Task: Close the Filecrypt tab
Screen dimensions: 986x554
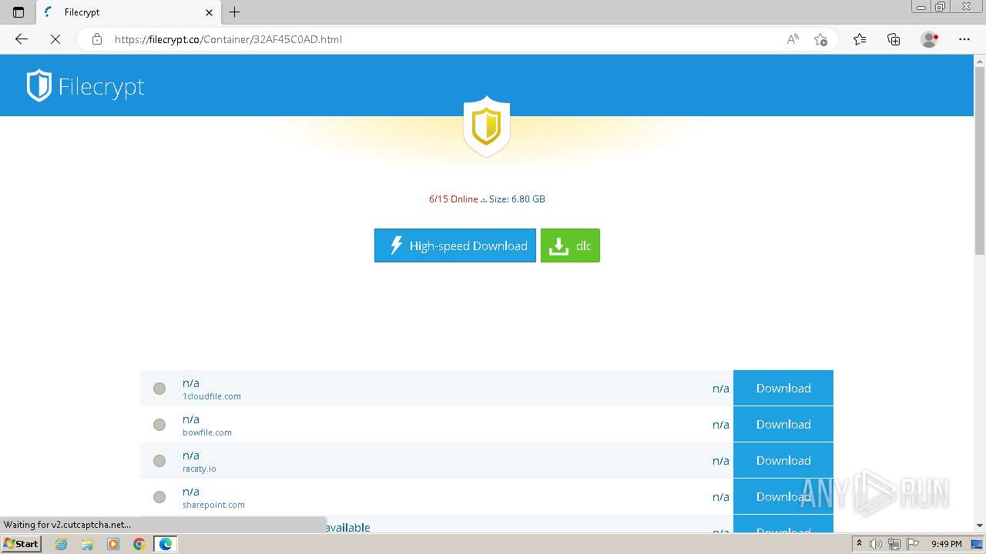Action: (x=209, y=12)
